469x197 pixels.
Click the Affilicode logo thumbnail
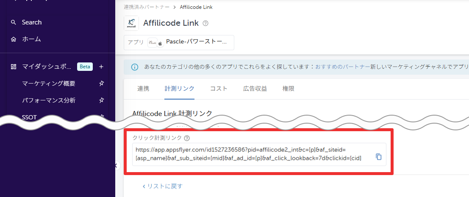(131, 23)
